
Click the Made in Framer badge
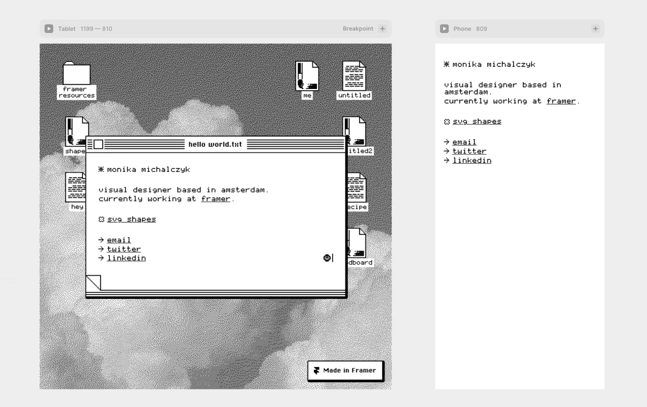[x=346, y=371]
